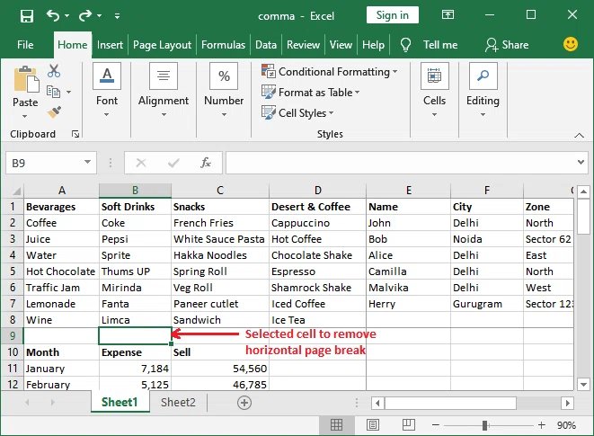Open the Copy dropdown arrow

pyautogui.click(x=68, y=92)
